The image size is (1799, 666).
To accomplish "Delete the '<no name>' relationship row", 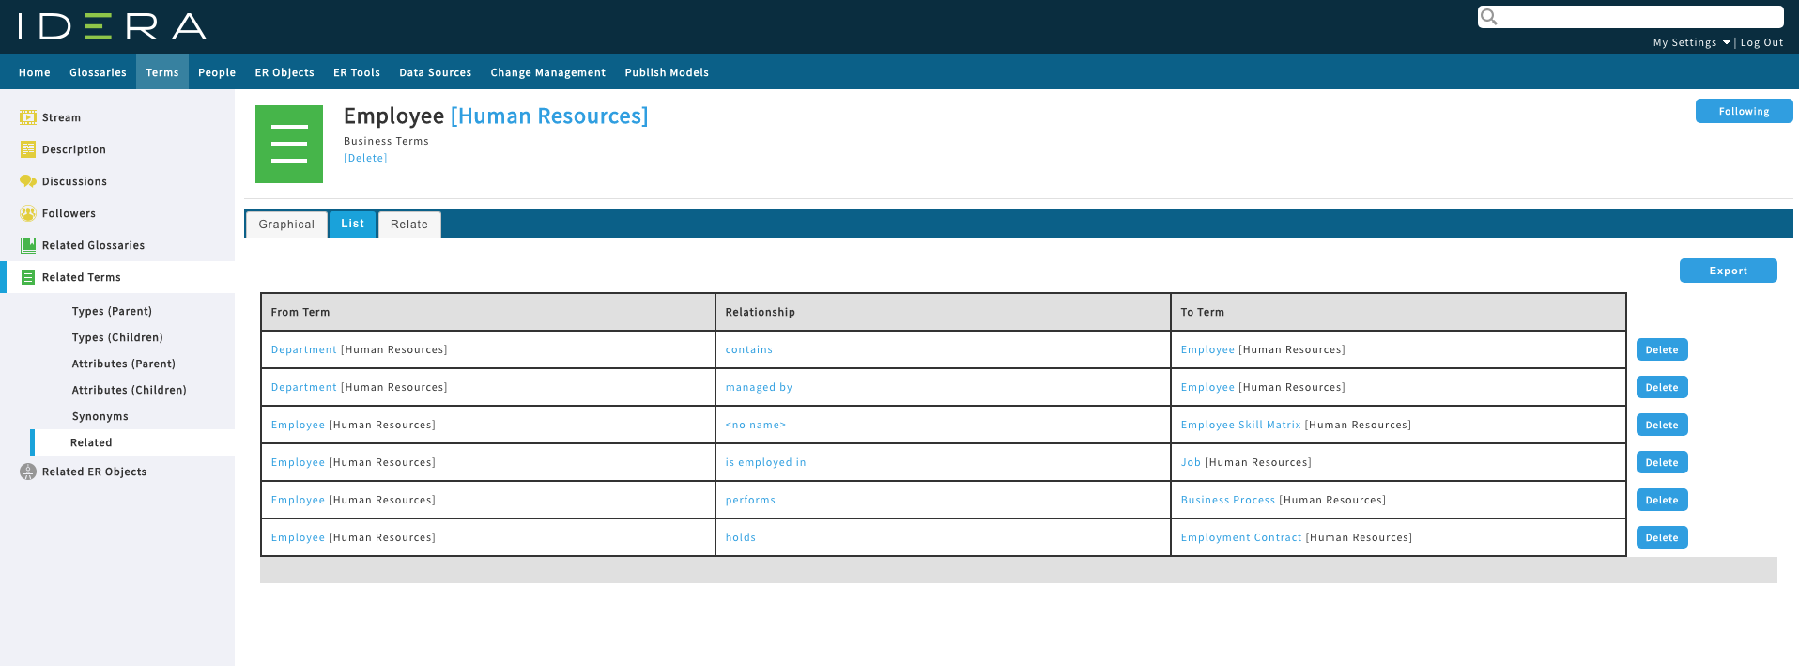I will pyautogui.click(x=1662, y=425).
